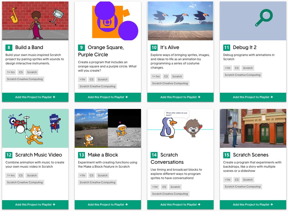Select the 1+ hrs tag on Scratch Music Video

[11, 175]
